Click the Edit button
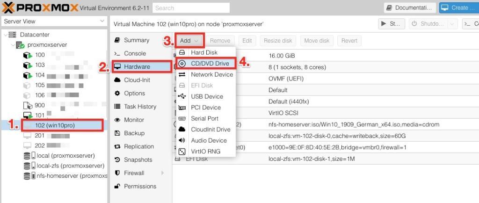 [x=247, y=41]
